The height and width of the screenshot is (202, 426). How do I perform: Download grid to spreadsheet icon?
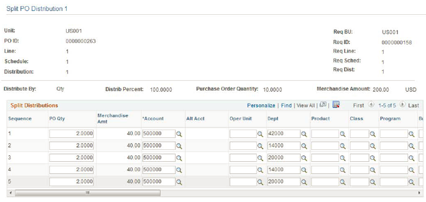point(336,104)
